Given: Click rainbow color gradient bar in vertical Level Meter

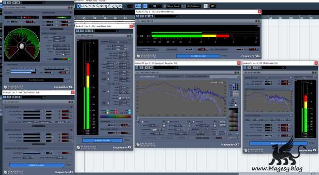Looking at the screenshot, I should tap(116, 117).
